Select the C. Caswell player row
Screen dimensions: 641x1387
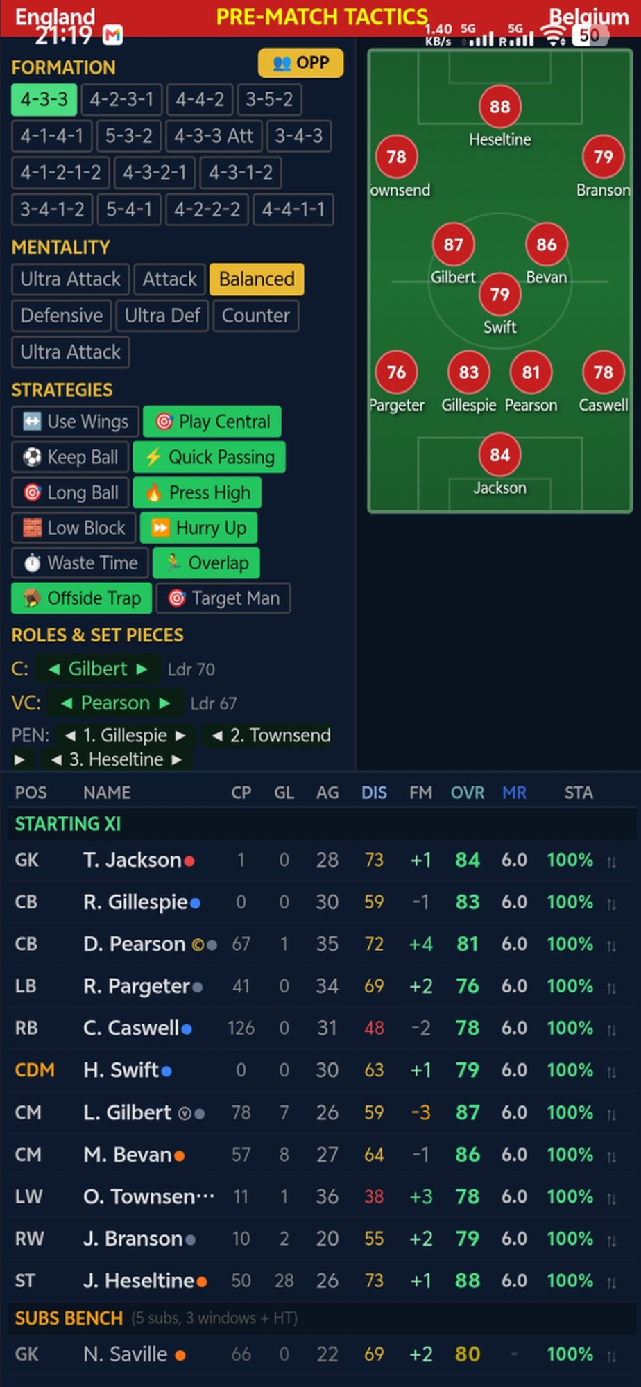click(x=320, y=1028)
